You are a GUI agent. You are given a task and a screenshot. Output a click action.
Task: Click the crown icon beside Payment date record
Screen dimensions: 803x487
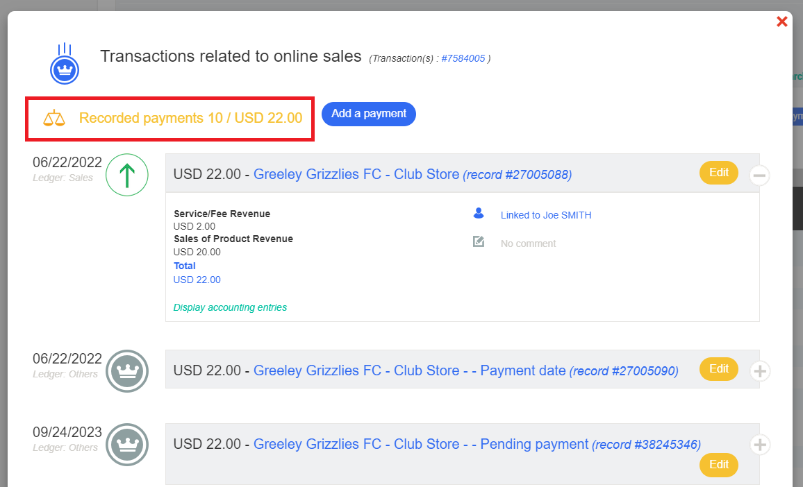[127, 371]
